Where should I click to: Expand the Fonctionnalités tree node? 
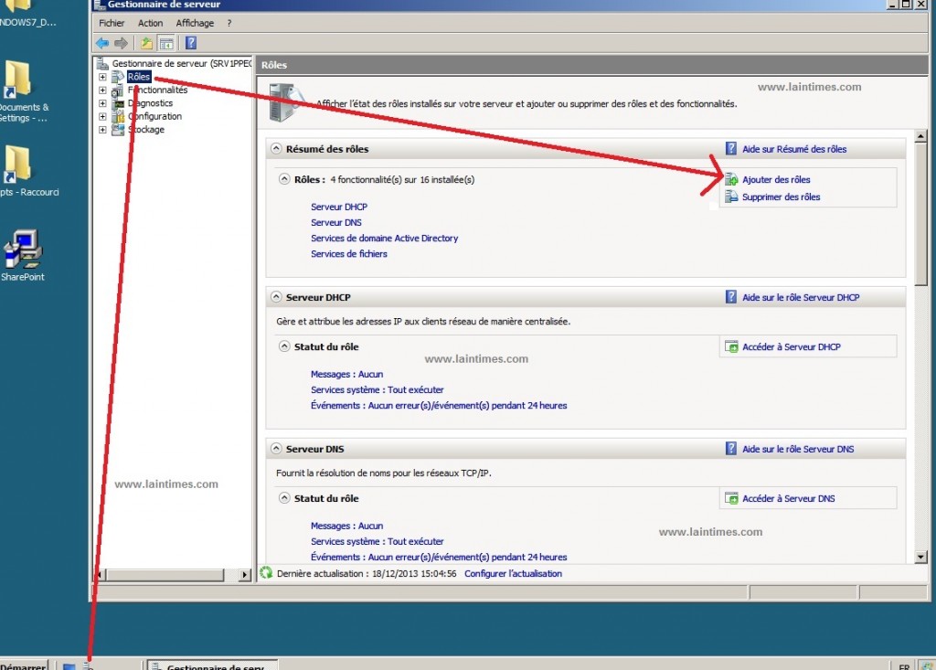coord(102,90)
